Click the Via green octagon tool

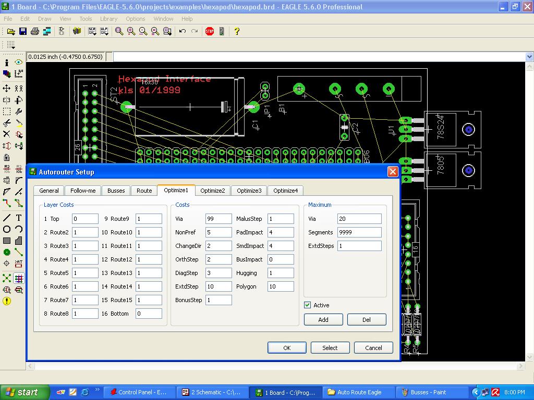coord(7,252)
